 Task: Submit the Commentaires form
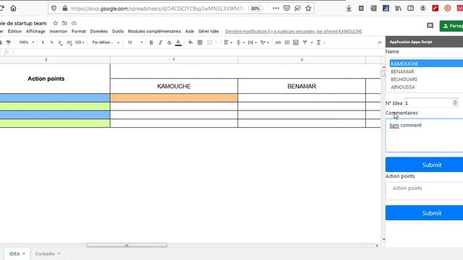click(425, 165)
